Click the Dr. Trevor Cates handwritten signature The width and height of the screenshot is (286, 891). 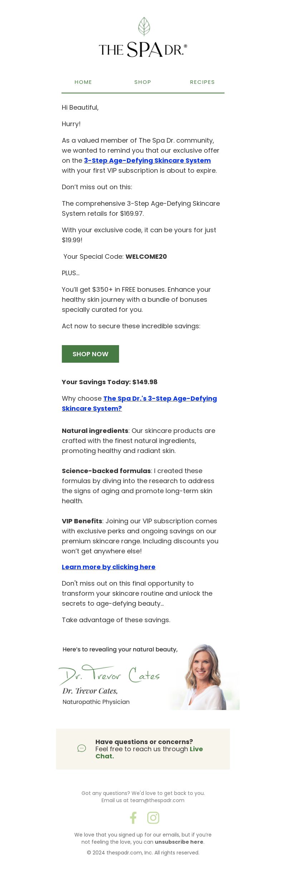tap(109, 675)
